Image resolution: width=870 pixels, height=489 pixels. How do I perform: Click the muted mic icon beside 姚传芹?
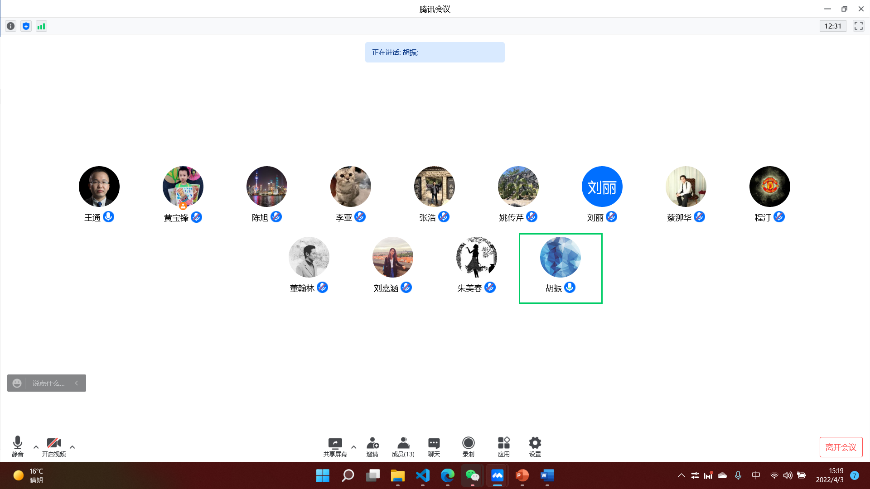click(532, 217)
